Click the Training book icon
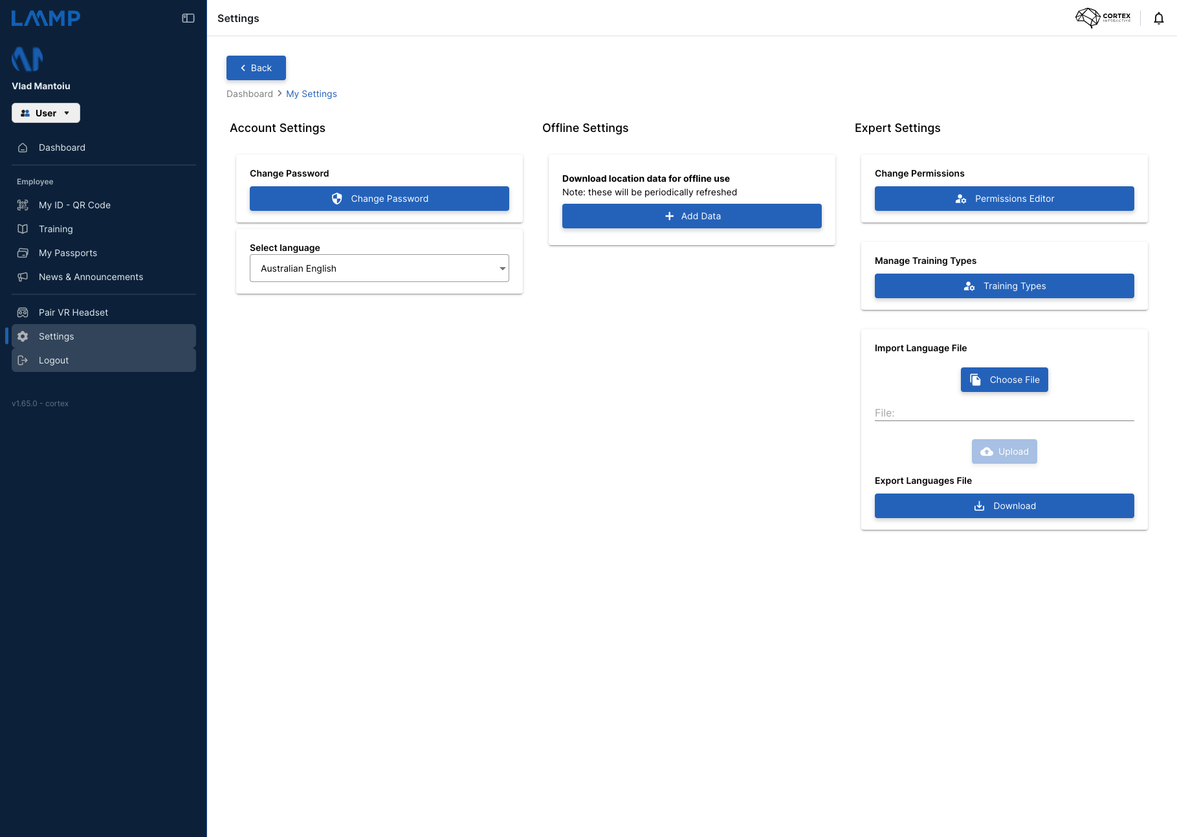 pyautogui.click(x=23, y=229)
